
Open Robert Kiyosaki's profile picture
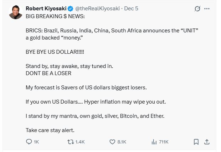(15, 12)
